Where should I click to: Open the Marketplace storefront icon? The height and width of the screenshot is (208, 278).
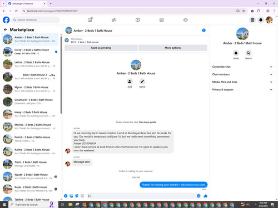(x=162, y=20)
